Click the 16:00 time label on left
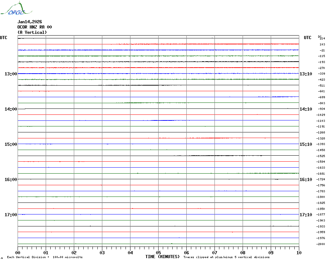The width and height of the screenshot is (327, 262). pyautogui.click(x=11, y=180)
